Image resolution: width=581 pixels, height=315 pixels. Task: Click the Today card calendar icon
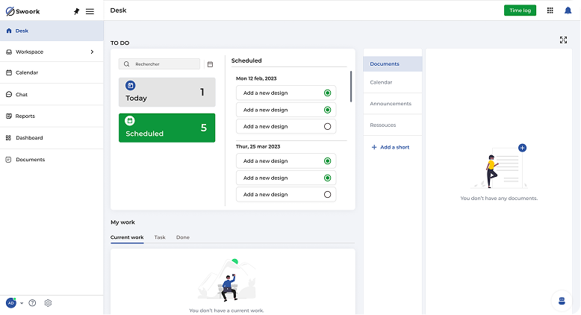(130, 86)
